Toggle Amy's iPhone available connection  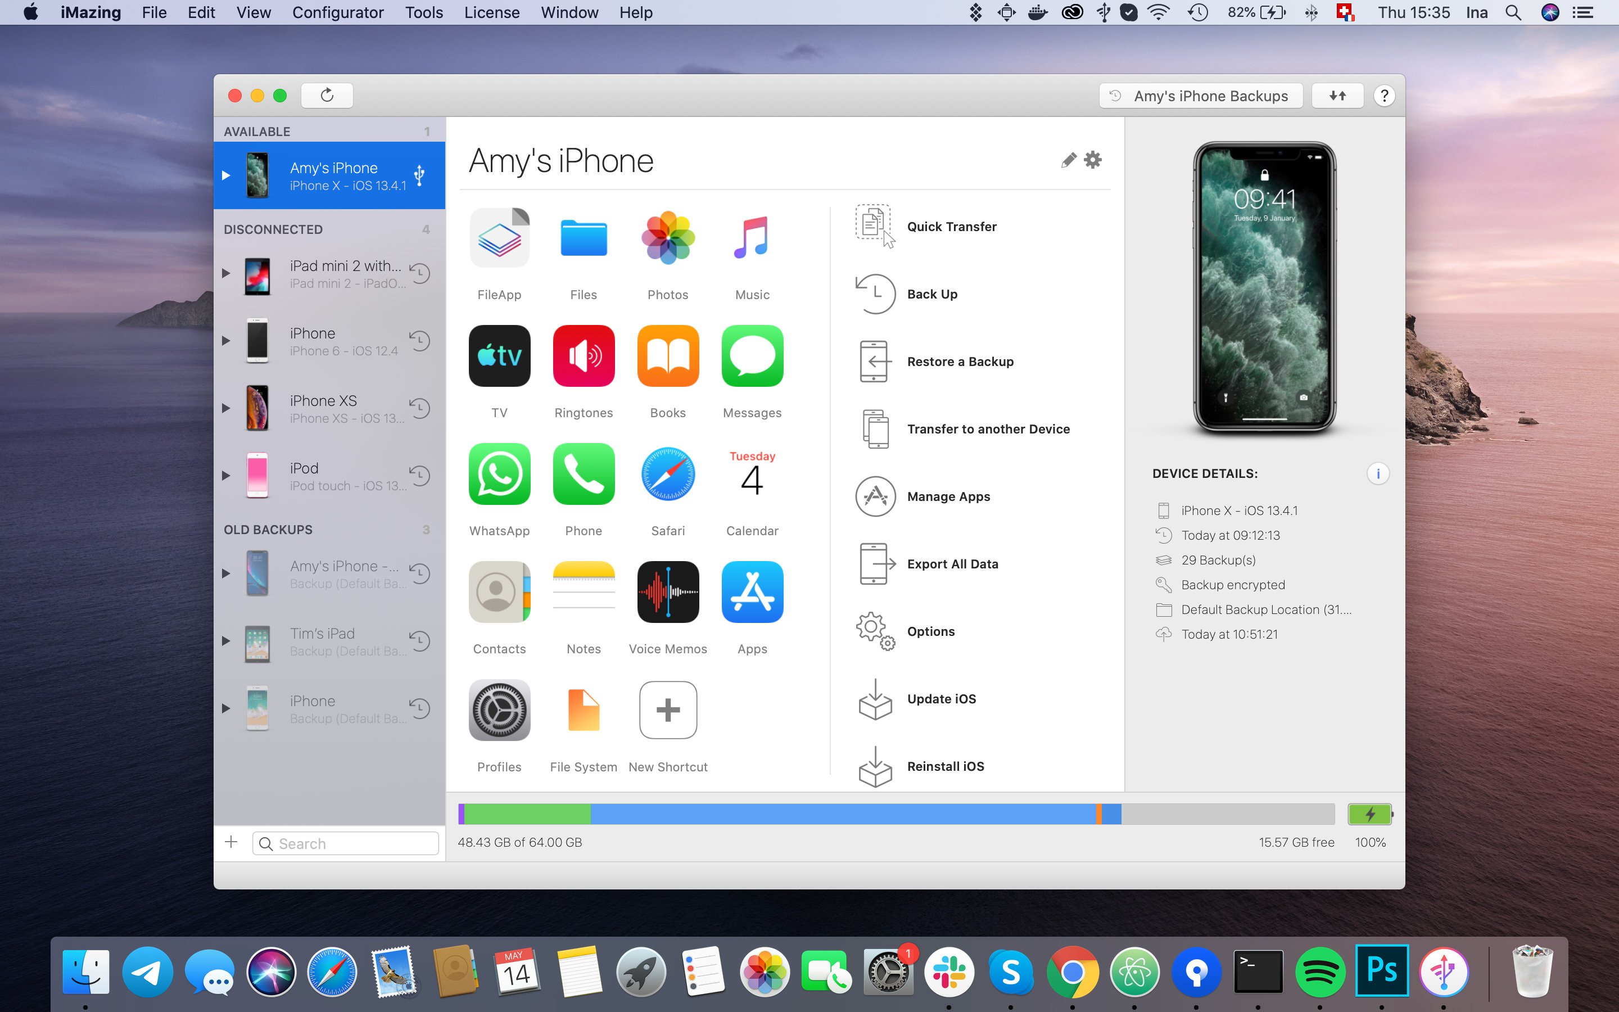click(x=225, y=175)
